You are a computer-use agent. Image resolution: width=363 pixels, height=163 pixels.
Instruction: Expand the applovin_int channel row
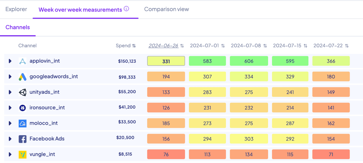point(10,61)
